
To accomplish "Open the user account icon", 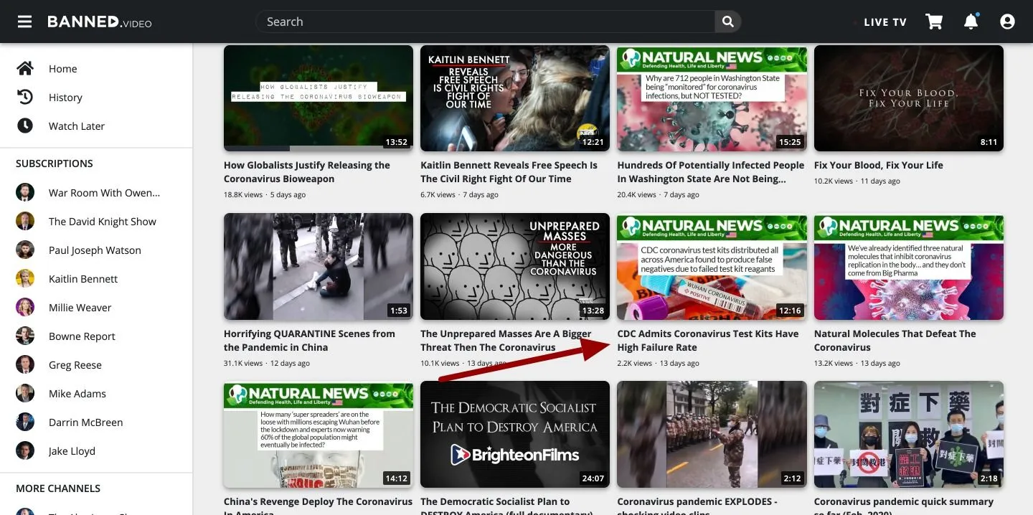I will click(1007, 22).
